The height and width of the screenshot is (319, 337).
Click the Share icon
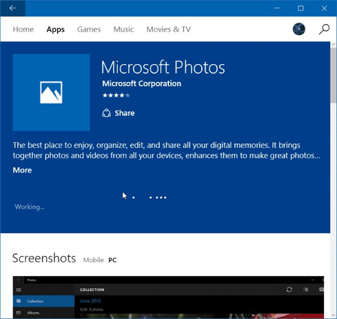[x=106, y=113]
